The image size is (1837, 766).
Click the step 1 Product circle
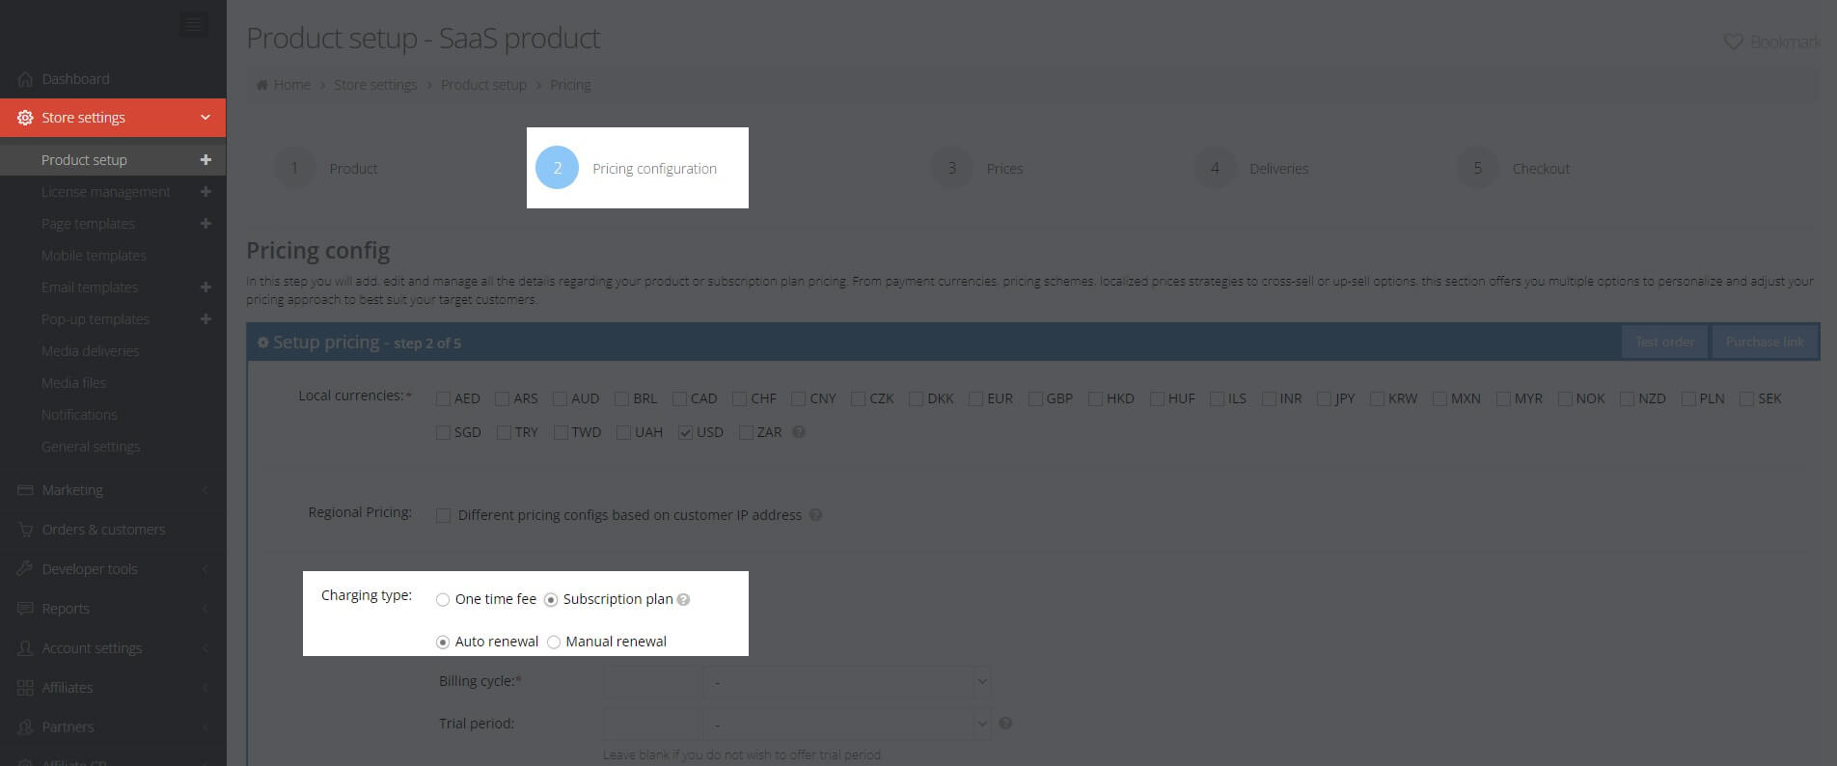pyautogui.click(x=294, y=168)
